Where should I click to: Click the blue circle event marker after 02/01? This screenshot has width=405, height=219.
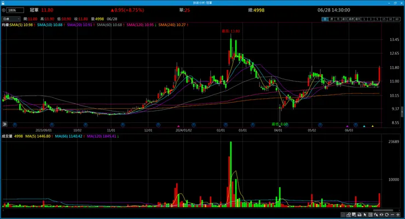coord(225,125)
